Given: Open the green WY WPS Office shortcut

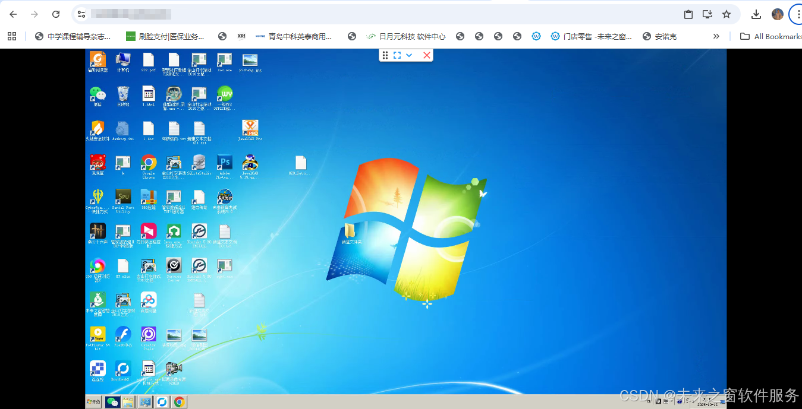Looking at the screenshot, I should point(225,98).
